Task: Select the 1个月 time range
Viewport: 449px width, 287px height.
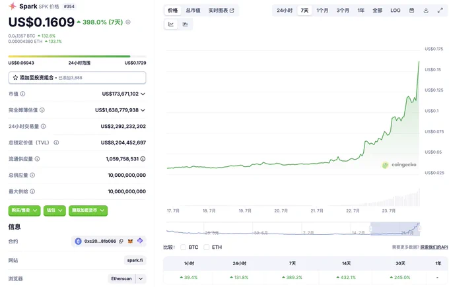Action: click(322, 11)
